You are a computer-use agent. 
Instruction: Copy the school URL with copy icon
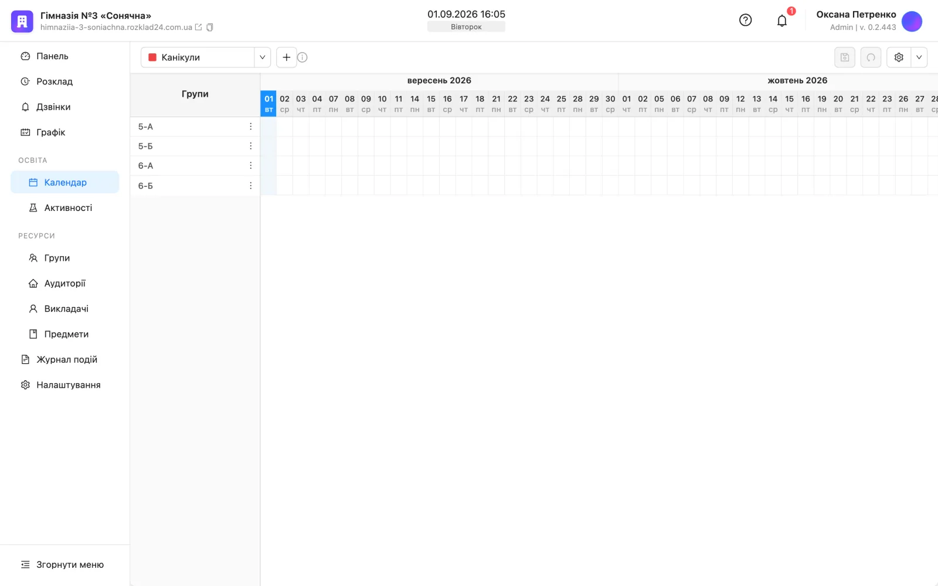click(209, 28)
